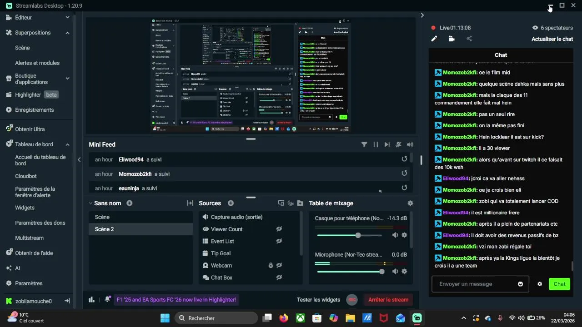Open chat settings gear icon
This screenshot has height=327, width=582.
point(540,284)
